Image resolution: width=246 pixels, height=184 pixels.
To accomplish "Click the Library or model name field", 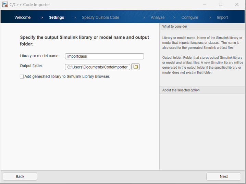I will (x=104, y=56).
